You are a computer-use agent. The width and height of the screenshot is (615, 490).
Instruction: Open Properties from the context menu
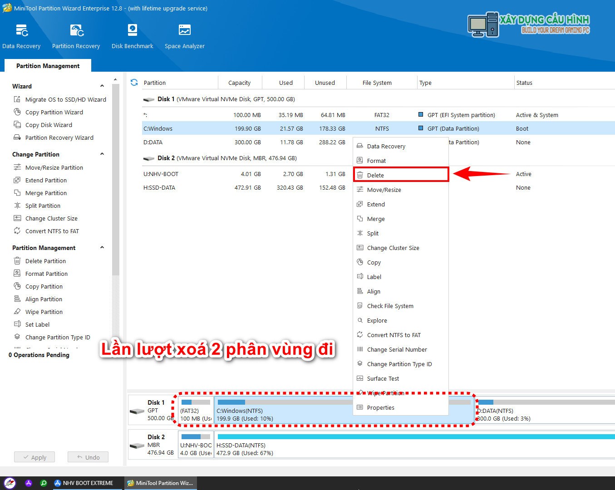click(x=401, y=407)
